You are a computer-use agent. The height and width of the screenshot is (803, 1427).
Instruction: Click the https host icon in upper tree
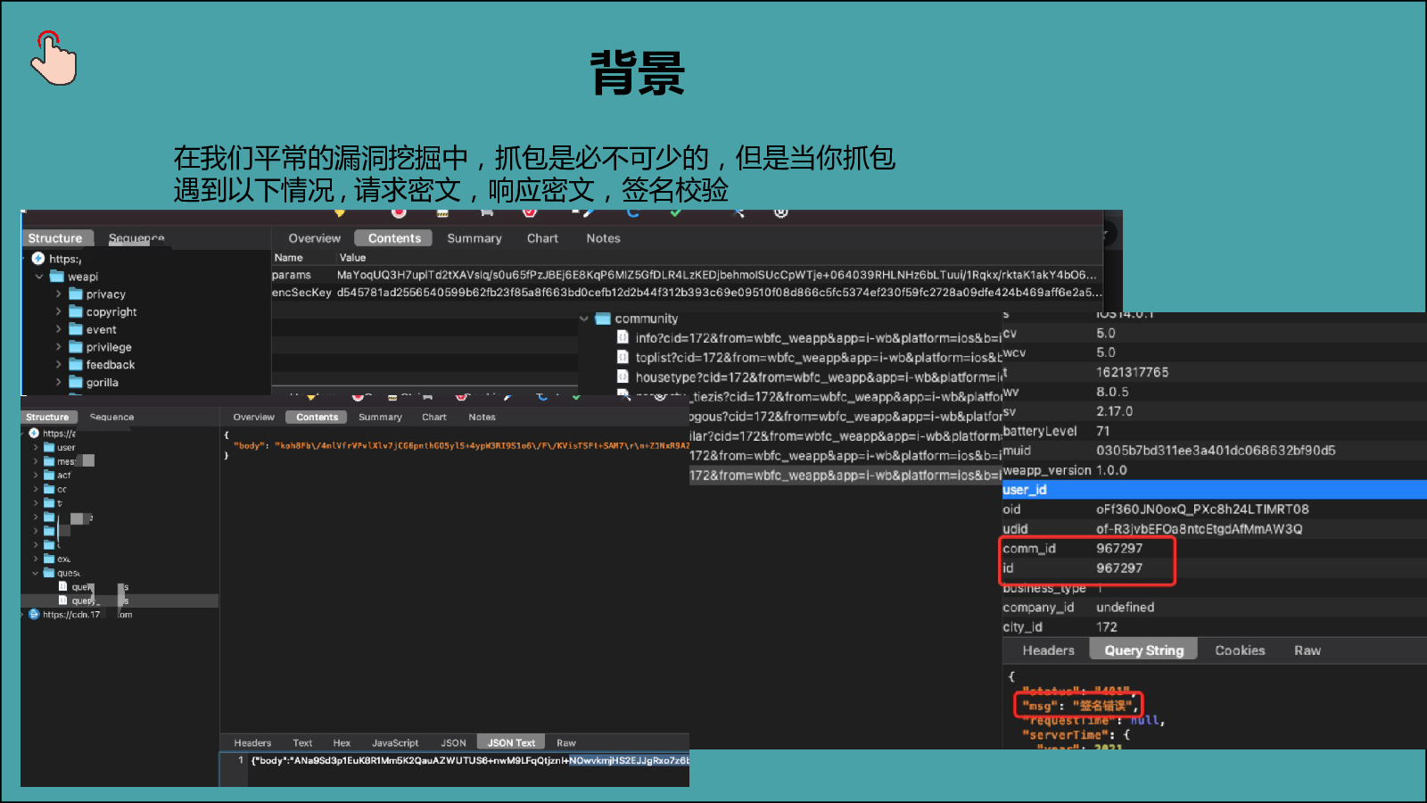pyautogui.click(x=38, y=259)
